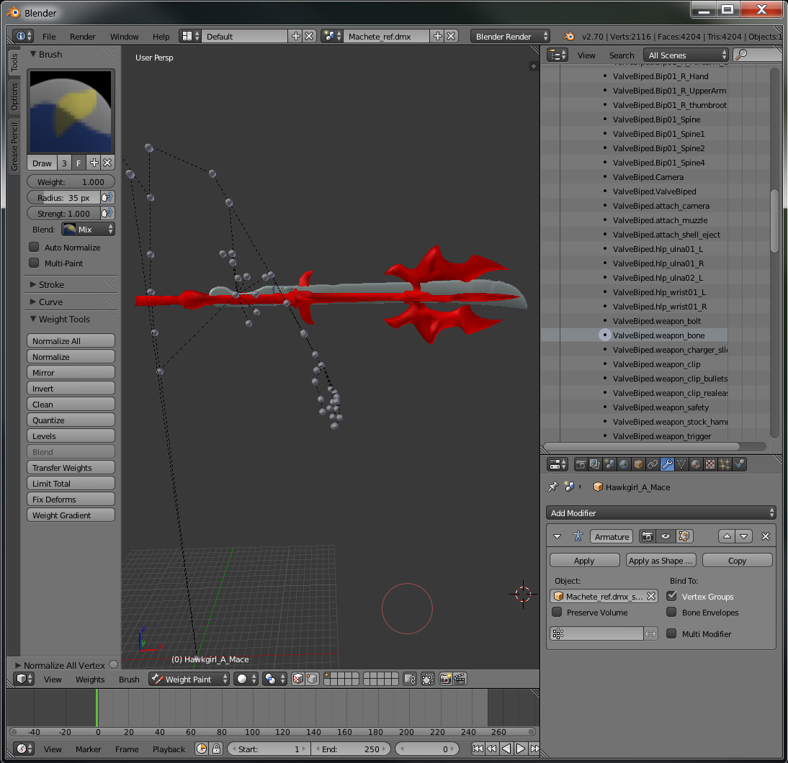The height and width of the screenshot is (763, 788).
Task: Play animation in reverse in timeline
Action: (506, 749)
